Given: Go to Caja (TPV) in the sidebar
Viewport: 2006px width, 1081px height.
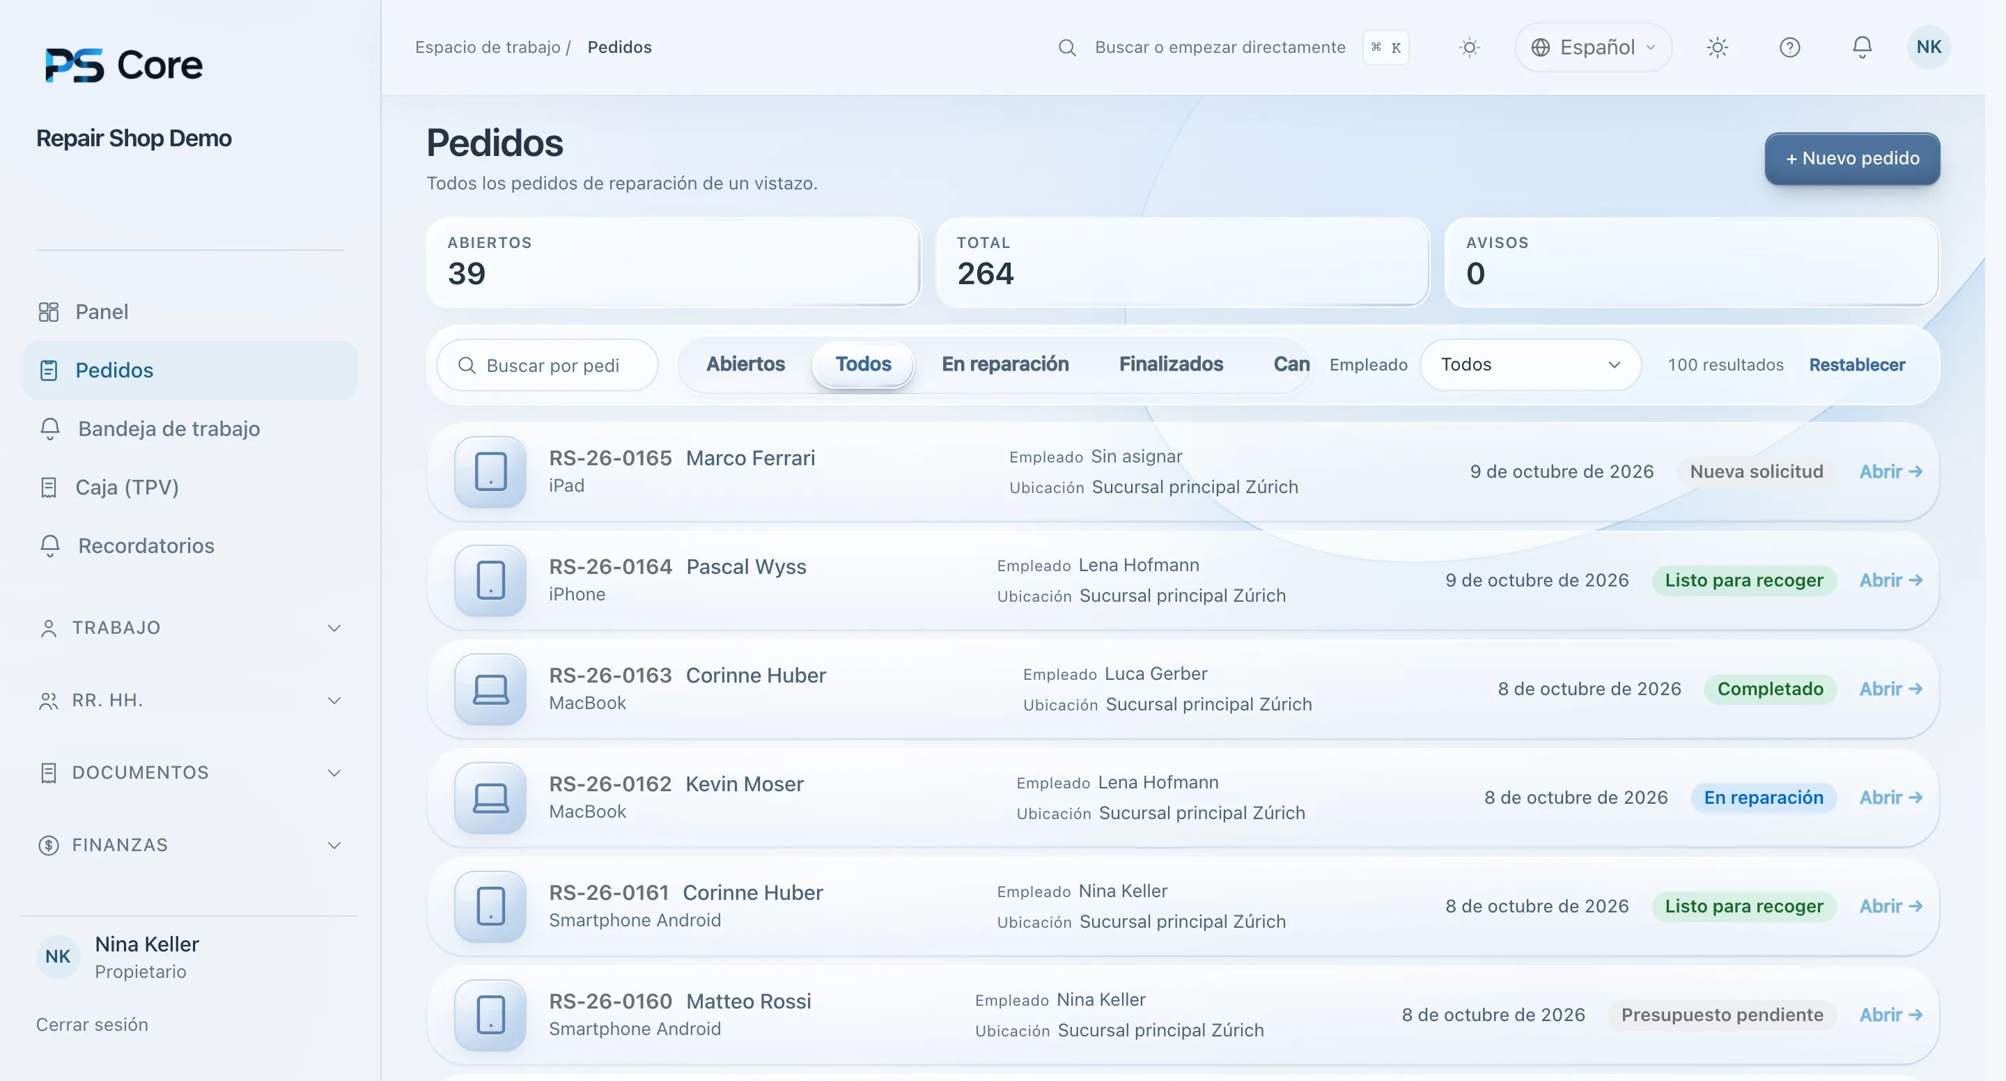Looking at the screenshot, I should click(190, 487).
